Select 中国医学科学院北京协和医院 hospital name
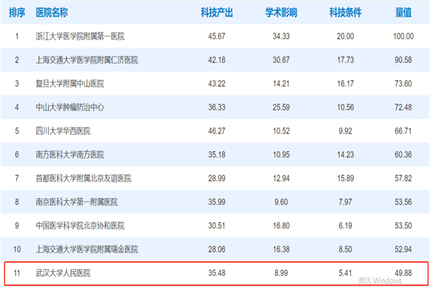The image size is (431, 287). click(80, 226)
